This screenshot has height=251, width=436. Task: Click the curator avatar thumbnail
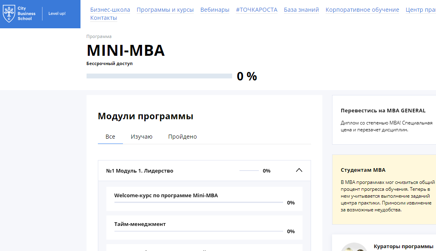click(354, 247)
